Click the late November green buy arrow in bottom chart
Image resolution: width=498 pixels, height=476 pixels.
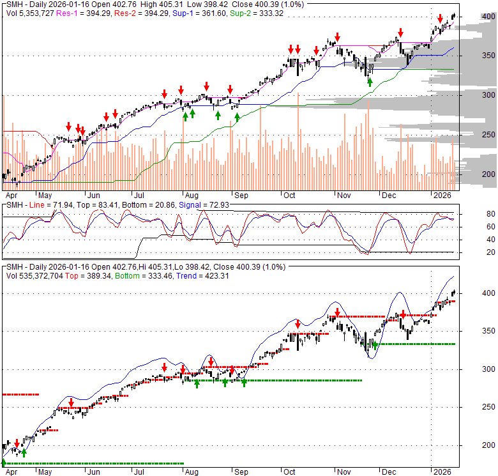click(x=375, y=345)
